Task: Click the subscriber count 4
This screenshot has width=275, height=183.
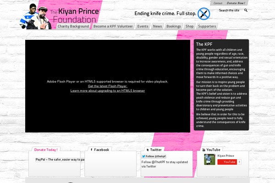Action: [x=239, y=162]
